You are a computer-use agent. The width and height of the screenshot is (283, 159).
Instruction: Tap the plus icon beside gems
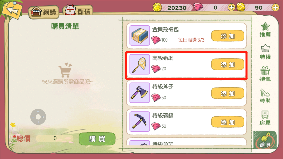pyautogui.click(x=231, y=7)
